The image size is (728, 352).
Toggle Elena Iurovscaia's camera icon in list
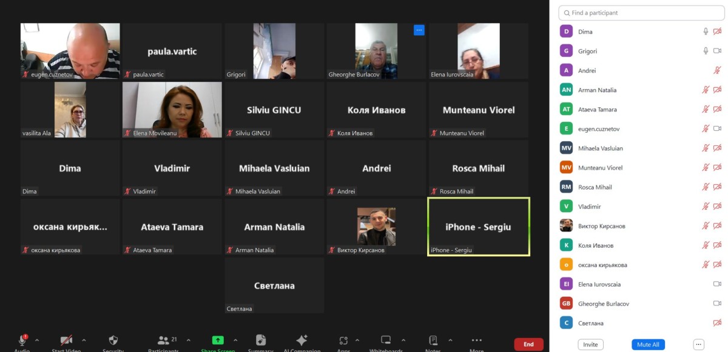click(717, 284)
